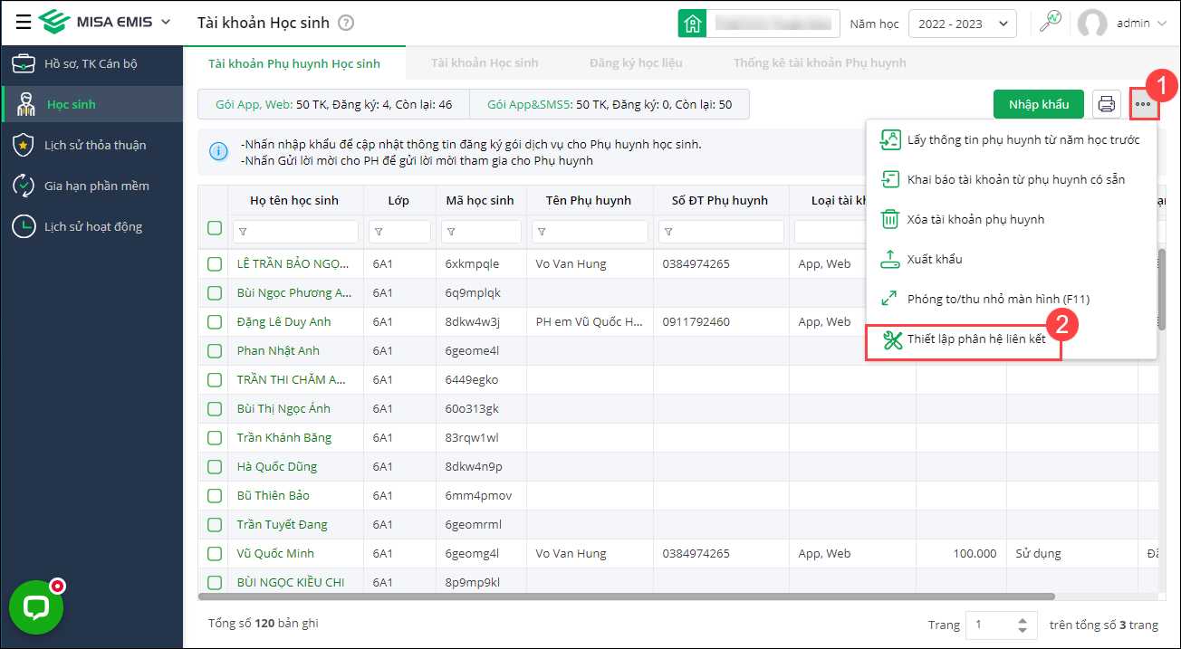Screen dimensions: 1181x649
Task: Click the admin user avatar
Action: [1092, 24]
